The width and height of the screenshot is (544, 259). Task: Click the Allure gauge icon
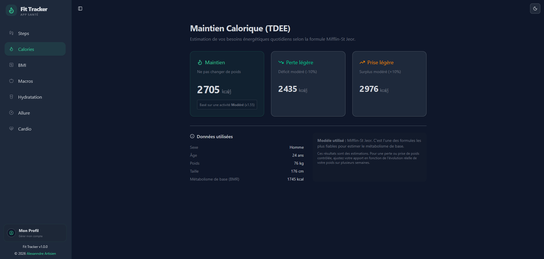(11, 113)
